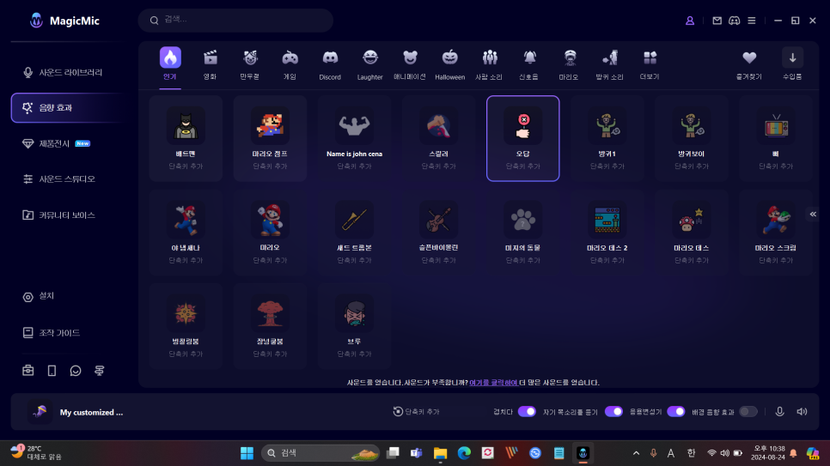Click the MagicMic search field

[x=235, y=20]
